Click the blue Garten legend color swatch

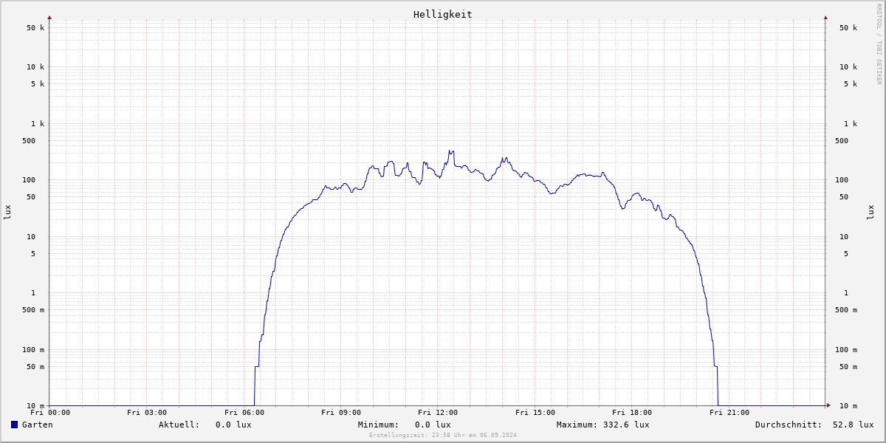14,425
